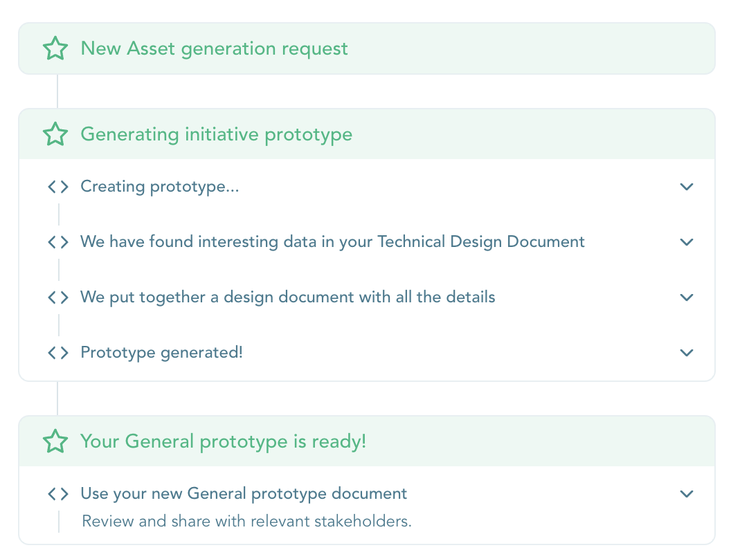The height and width of the screenshot is (559, 731).
Task: Click the Your General prototype is ready banner
Action: (223, 441)
